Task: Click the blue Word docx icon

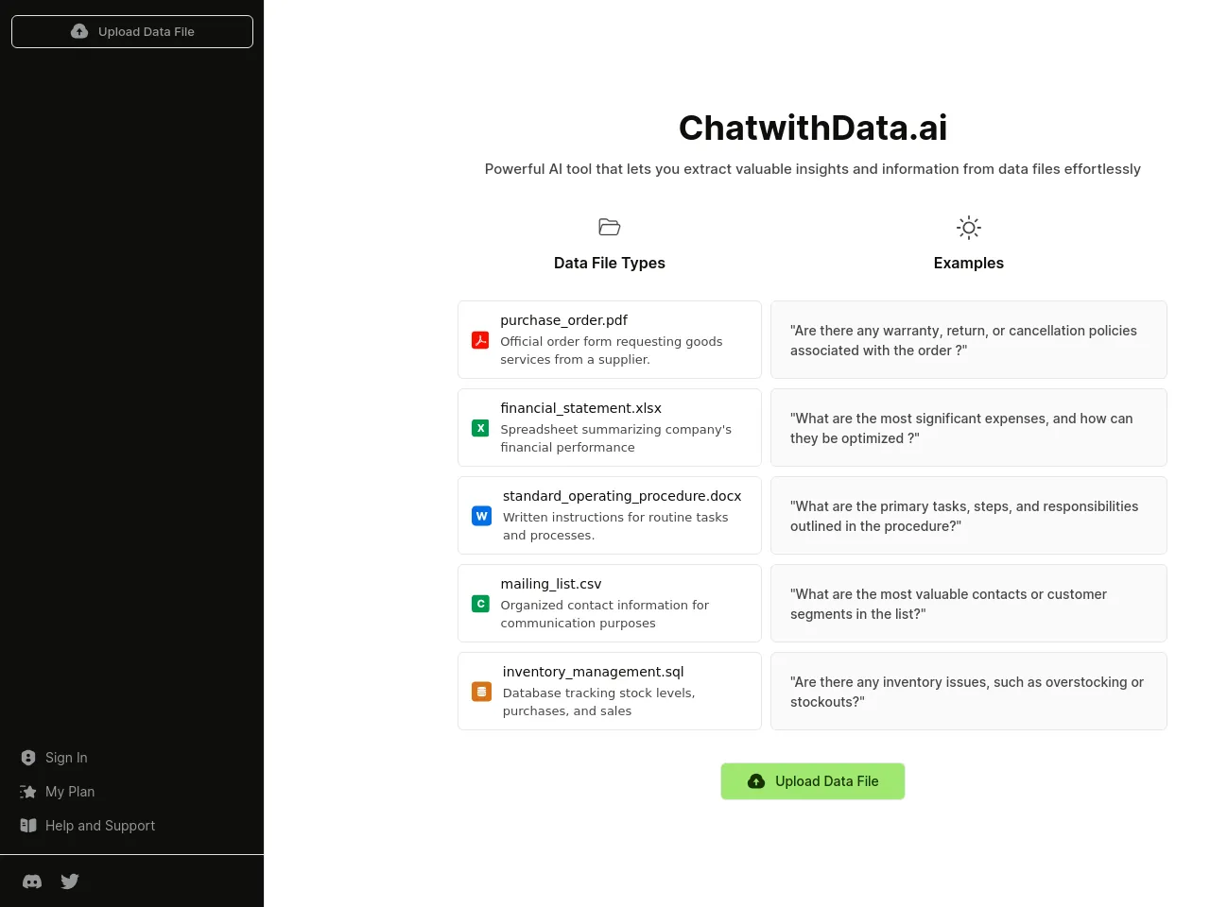Action: tap(481, 516)
